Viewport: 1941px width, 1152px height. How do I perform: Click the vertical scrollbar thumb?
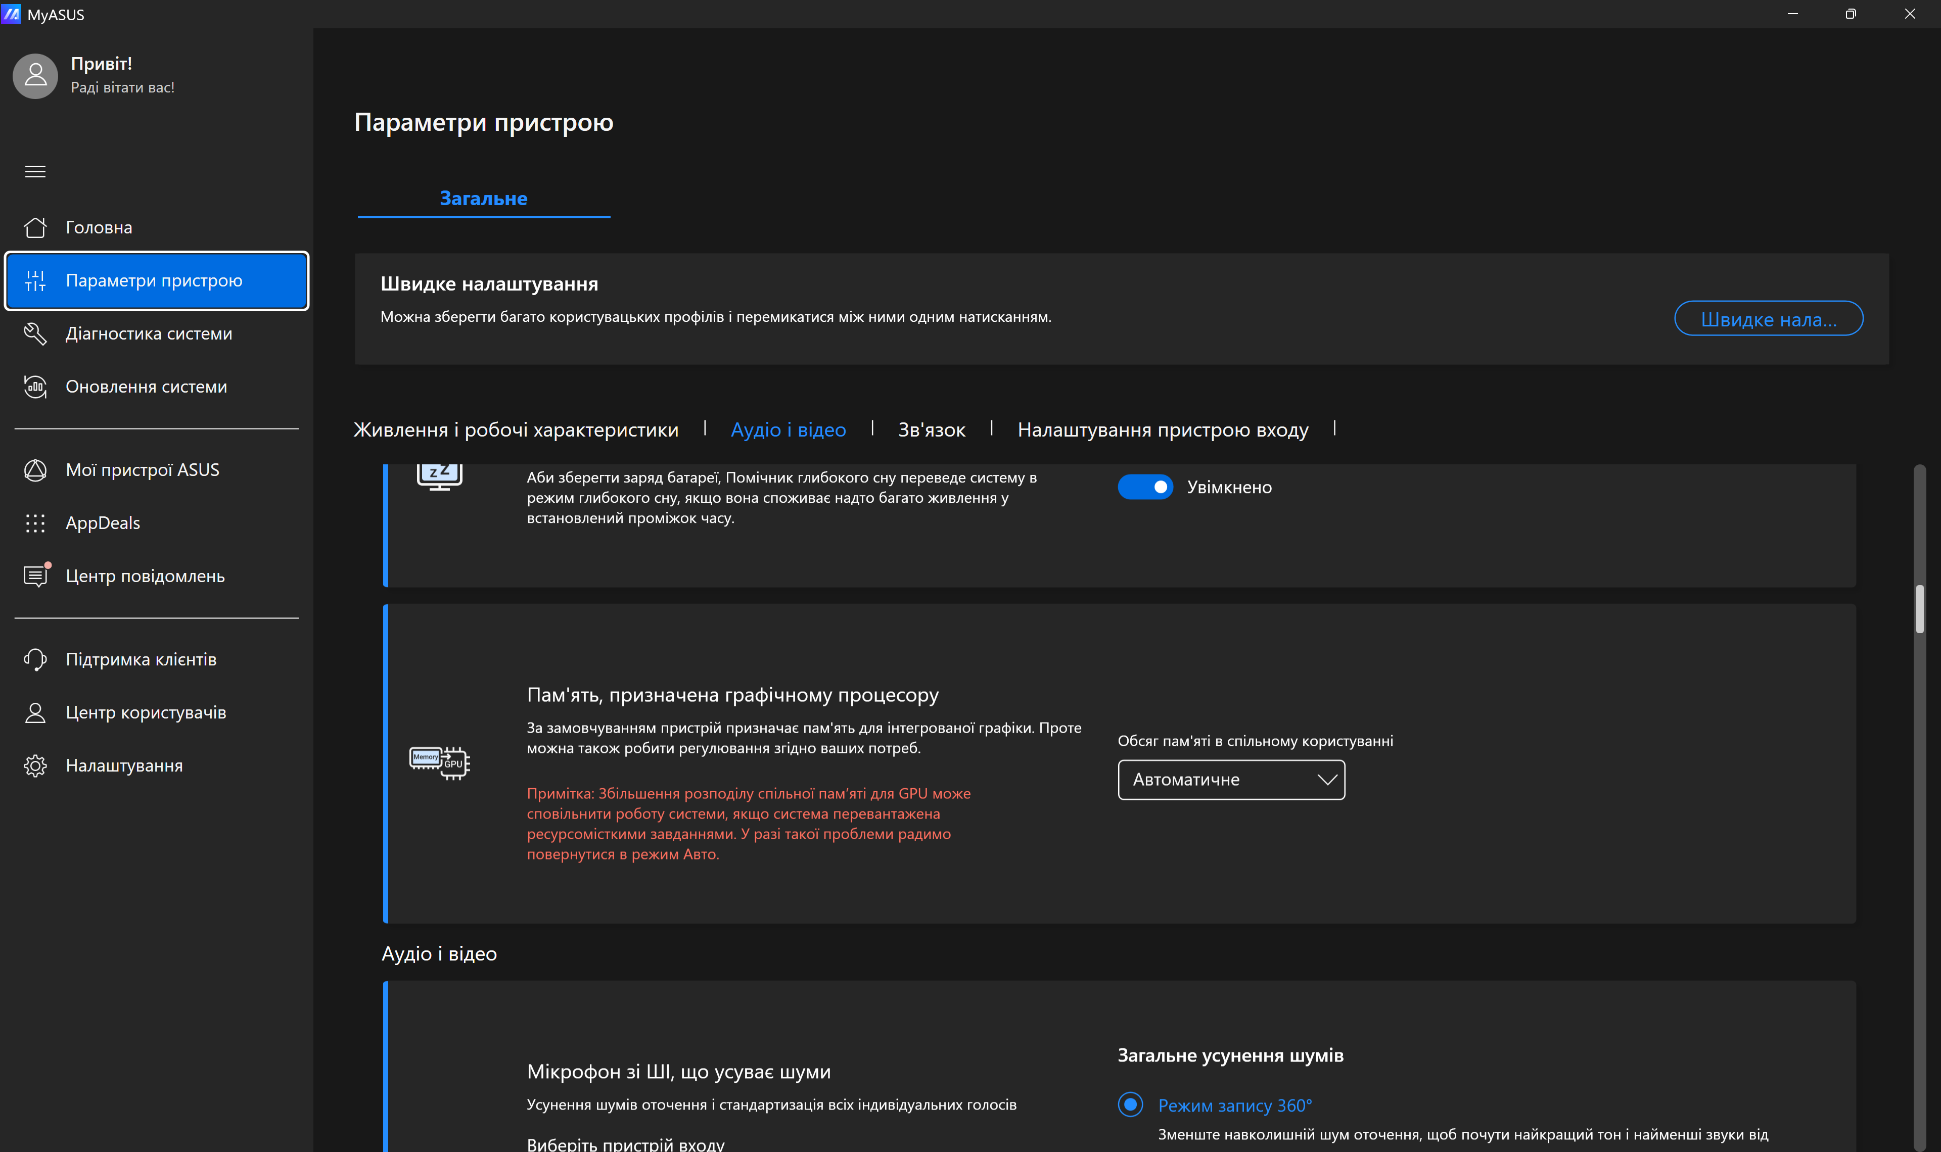point(1919,609)
